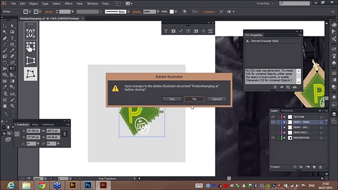Expand the BACKGROUND layer
Viewport: 338px width, 190px height.
coord(284,138)
